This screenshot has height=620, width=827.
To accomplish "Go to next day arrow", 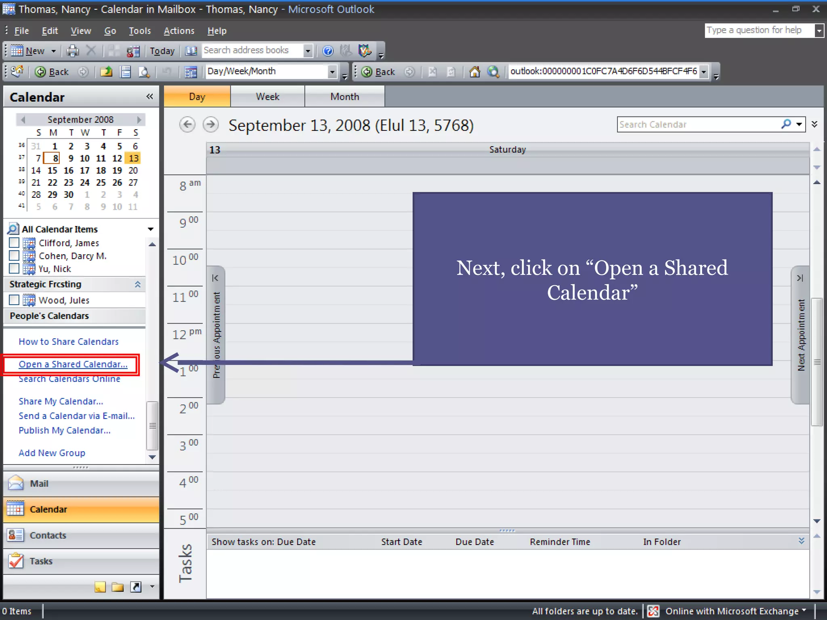I will [210, 125].
